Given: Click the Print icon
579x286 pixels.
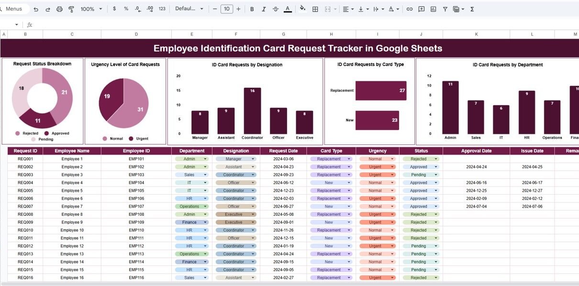Looking at the screenshot, I should click(59, 9).
